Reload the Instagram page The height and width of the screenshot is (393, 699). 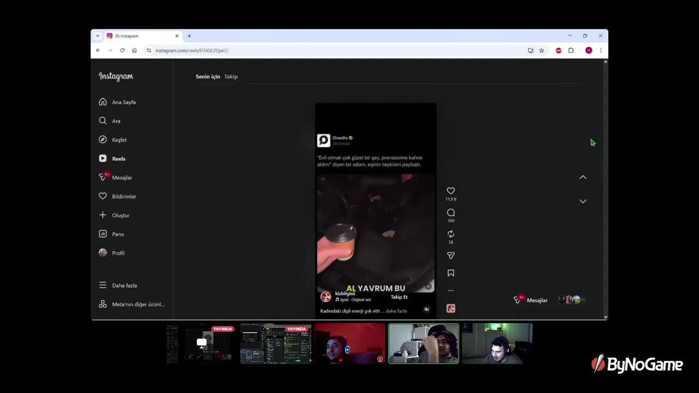[122, 50]
